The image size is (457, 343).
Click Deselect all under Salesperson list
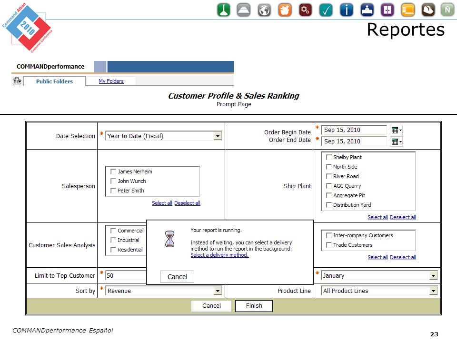click(x=187, y=203)
